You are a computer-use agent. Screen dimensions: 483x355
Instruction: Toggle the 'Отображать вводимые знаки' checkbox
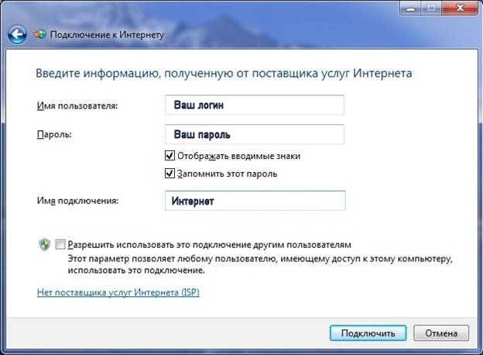pyautogui.click(x=170, y=156)
